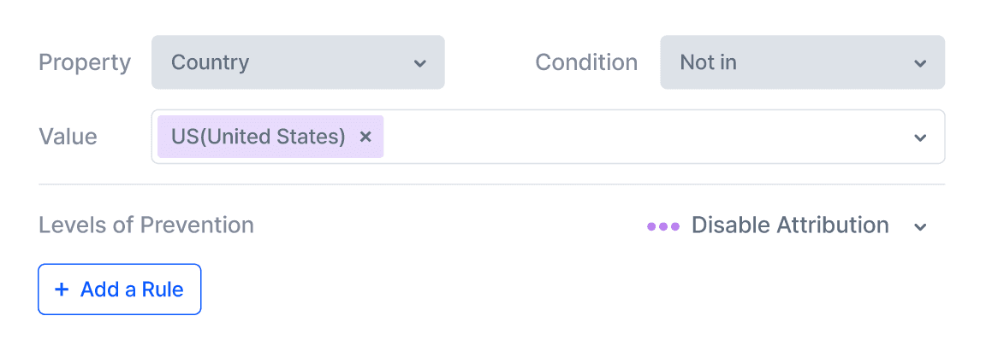Click the US(United States) tag label

tap(258, 137)
